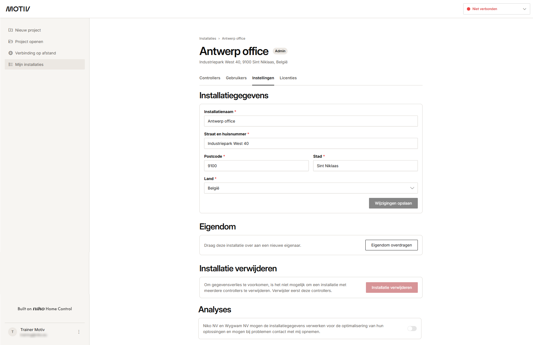Click the Mijn installaties list icon
533x345 pixels.
11,64
